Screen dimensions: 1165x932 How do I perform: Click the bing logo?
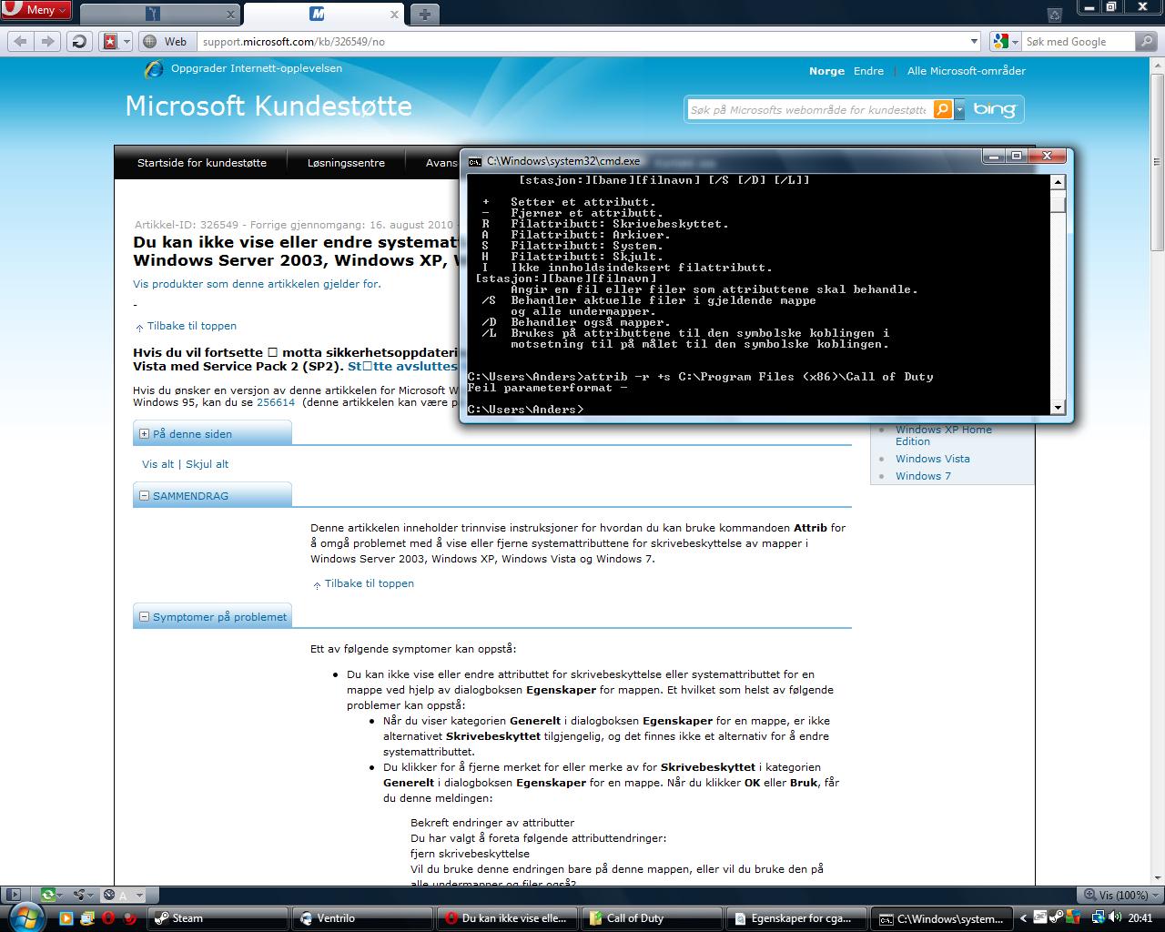(x=994, y=109)
